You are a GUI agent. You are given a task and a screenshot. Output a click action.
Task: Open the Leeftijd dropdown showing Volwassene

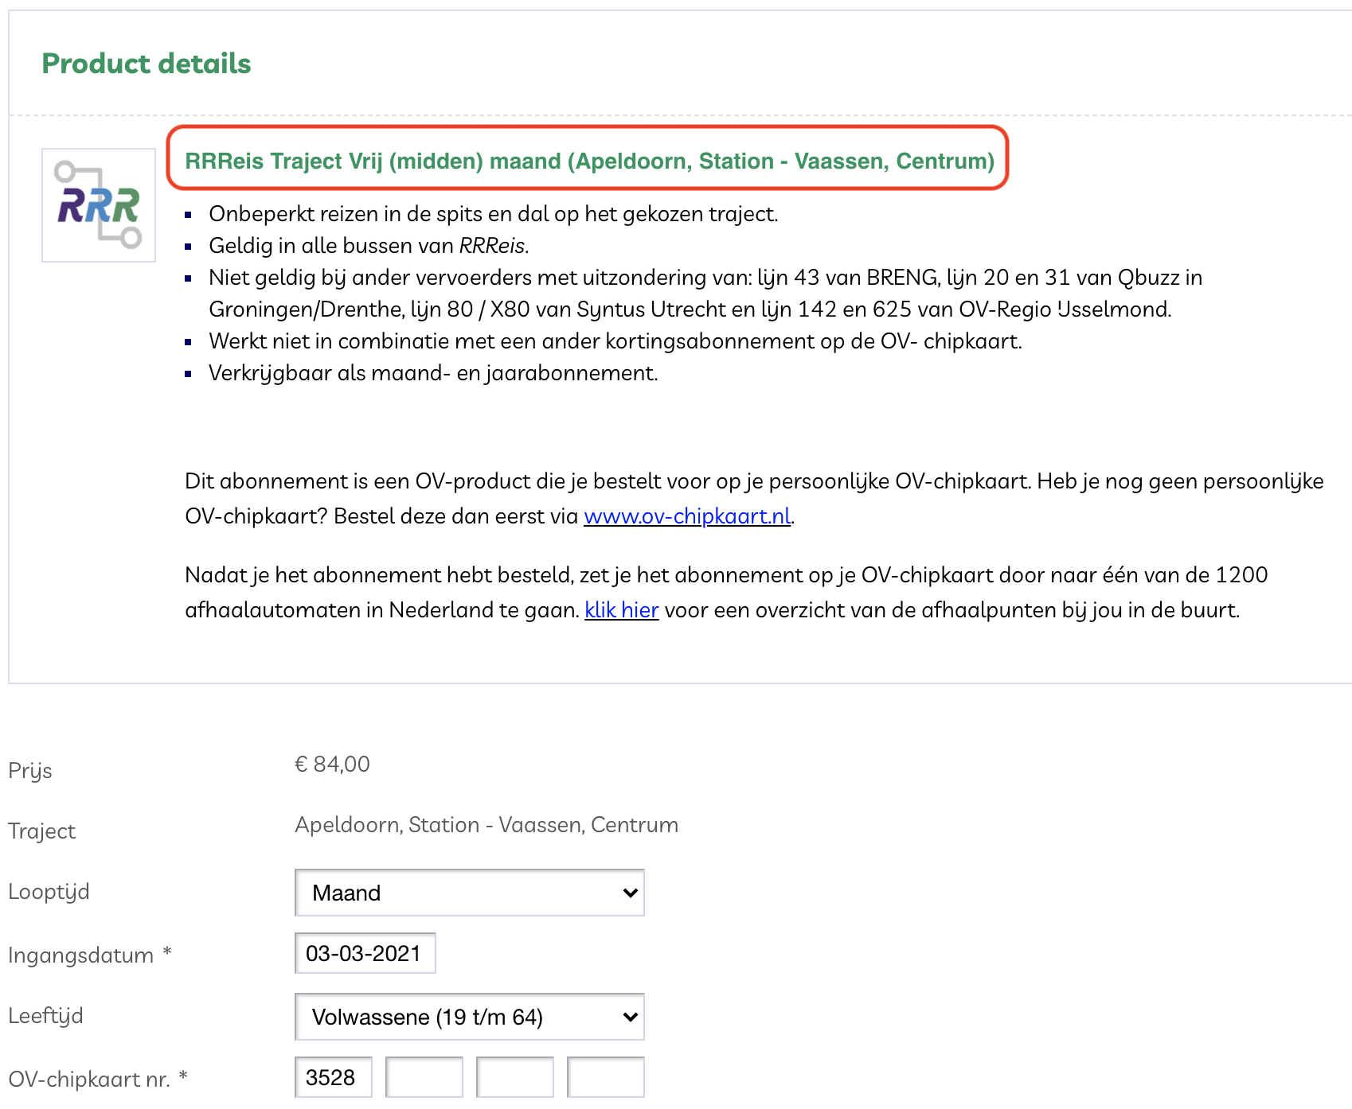tap(470, 1017)
